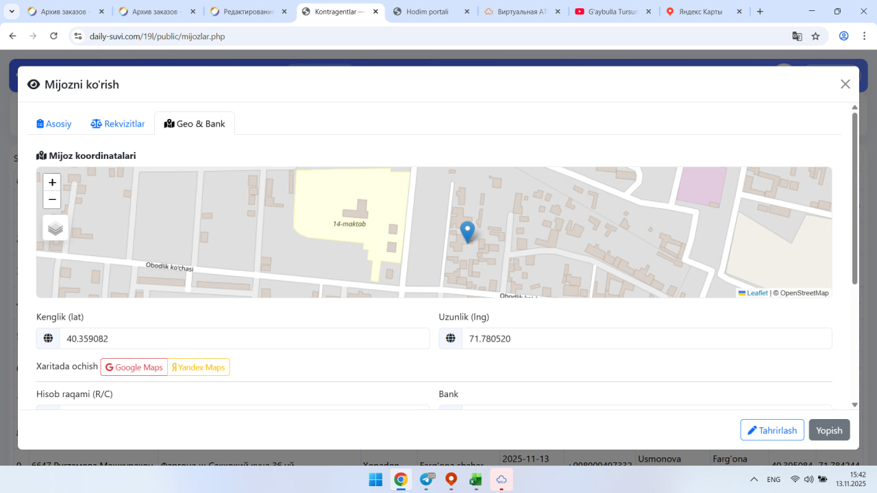Click the globe icon beside longitude
The image size is (877, 493).
pos(451,338)
